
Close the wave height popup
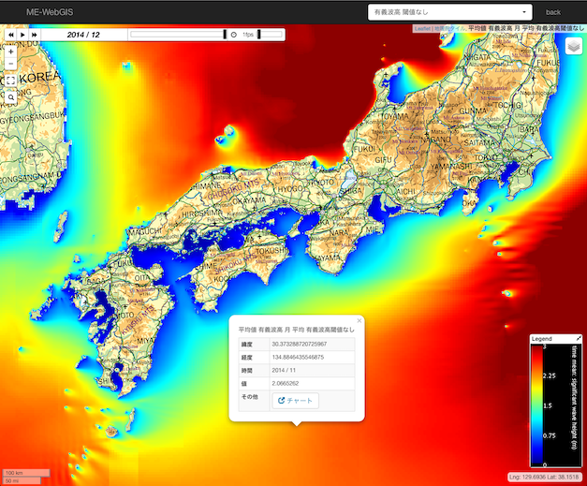(359, 320)
